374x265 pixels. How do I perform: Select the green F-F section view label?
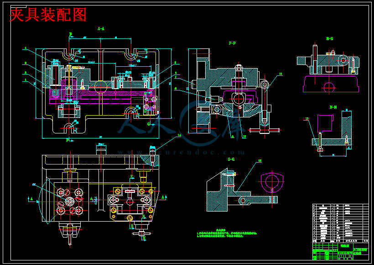(232, 43)
